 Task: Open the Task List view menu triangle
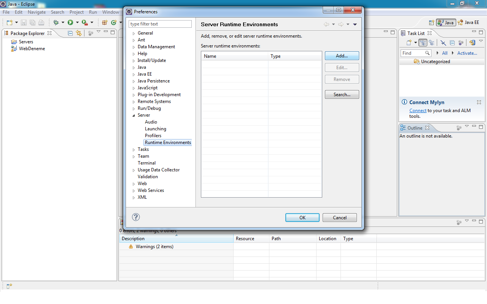(x=481, y=41)
